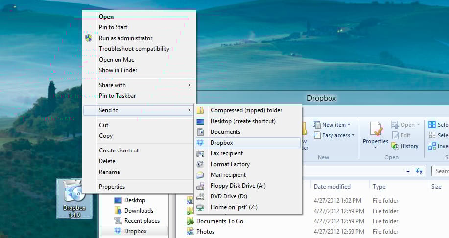Click the DVD Drive disc icon
The image size is (449, 238).
click(200, 196)
